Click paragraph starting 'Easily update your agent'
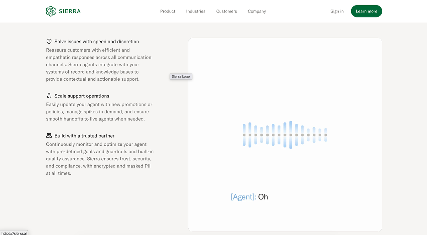427x235 pixels. [99, 112]
